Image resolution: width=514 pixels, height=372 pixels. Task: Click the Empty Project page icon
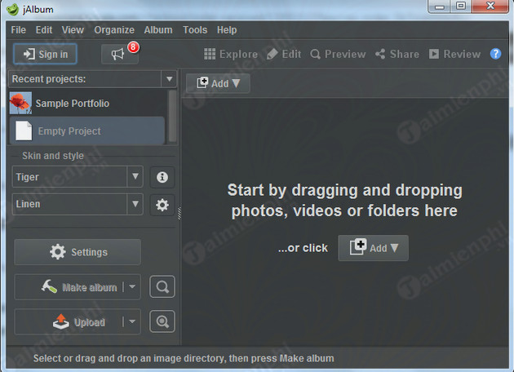click(x=24, y=131)
